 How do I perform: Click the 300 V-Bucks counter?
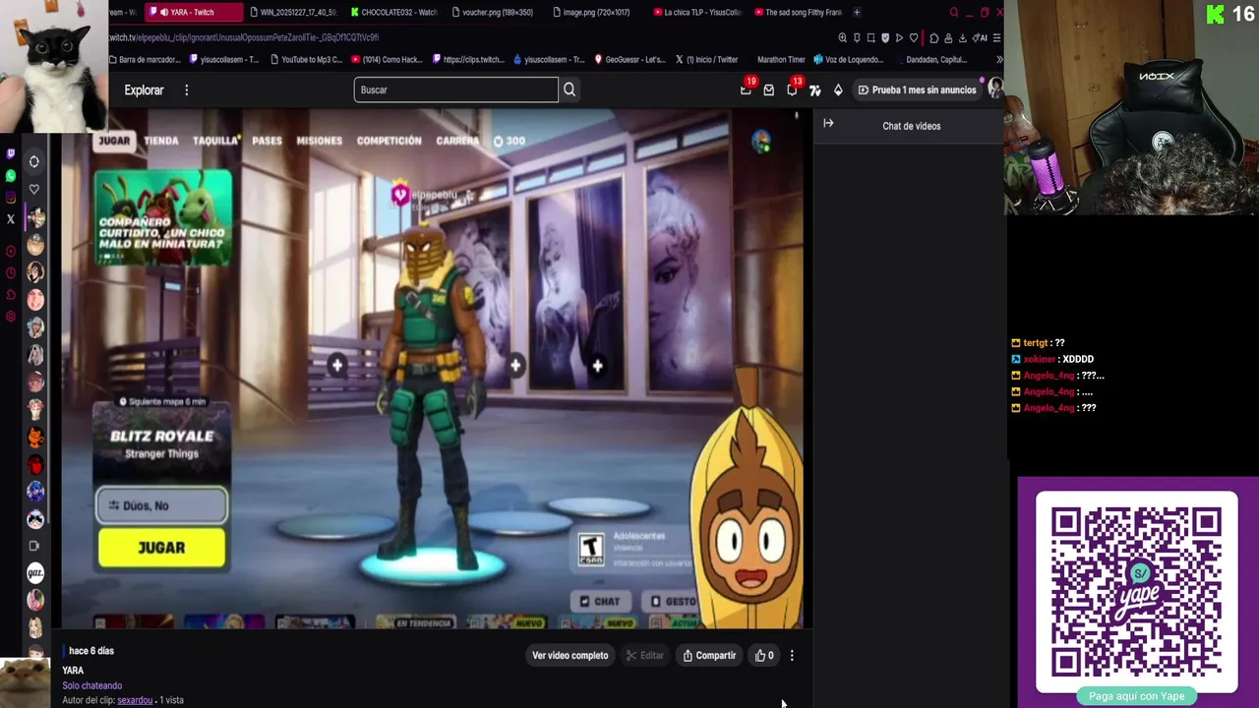click(510, 141)
